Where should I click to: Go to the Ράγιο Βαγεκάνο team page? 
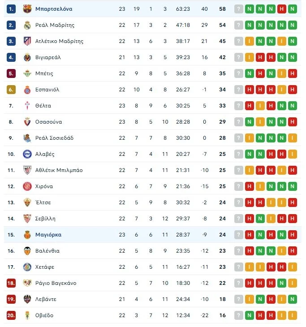click(x=56, y=283)
